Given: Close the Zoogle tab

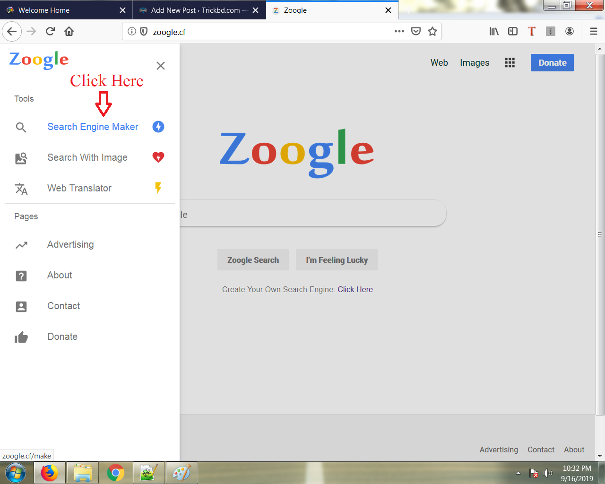Looking at the screenshot, I should (x=388, y=10).
